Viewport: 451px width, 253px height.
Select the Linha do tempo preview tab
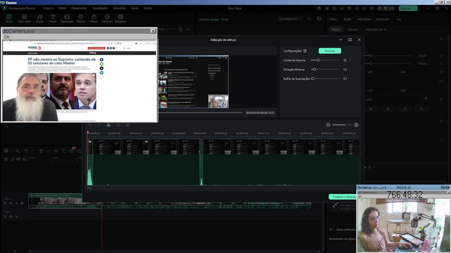(x=209, y=20)
